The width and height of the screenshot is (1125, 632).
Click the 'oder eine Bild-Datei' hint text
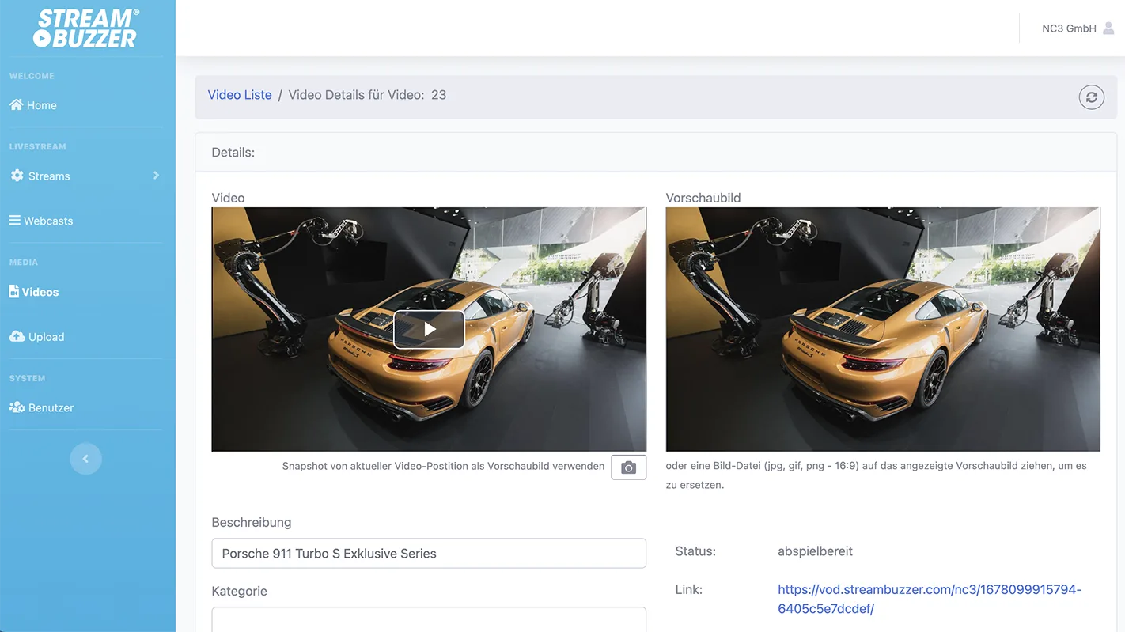click(x=876, y=475)
